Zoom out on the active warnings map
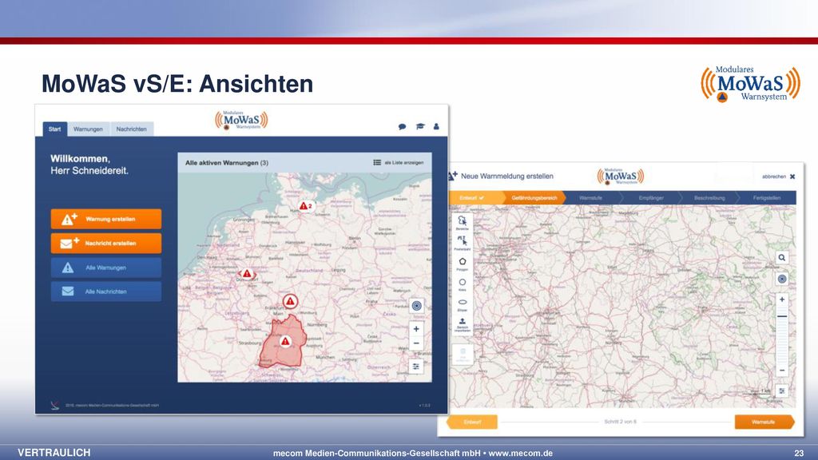 tap(416, 343)
